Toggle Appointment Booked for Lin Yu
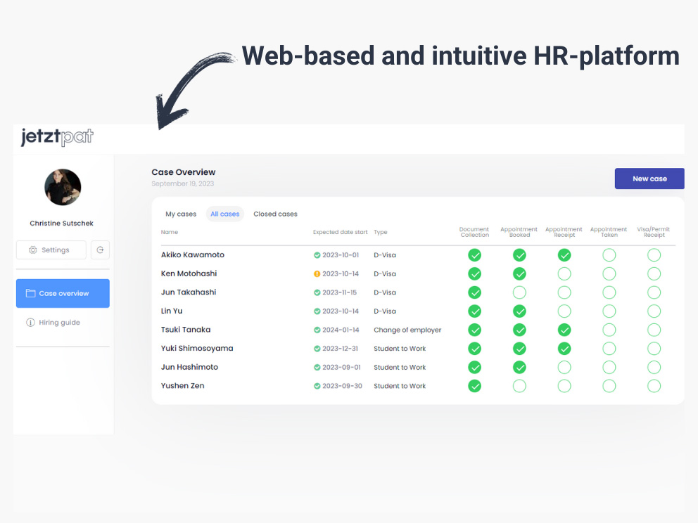 (x=519, y=311)
